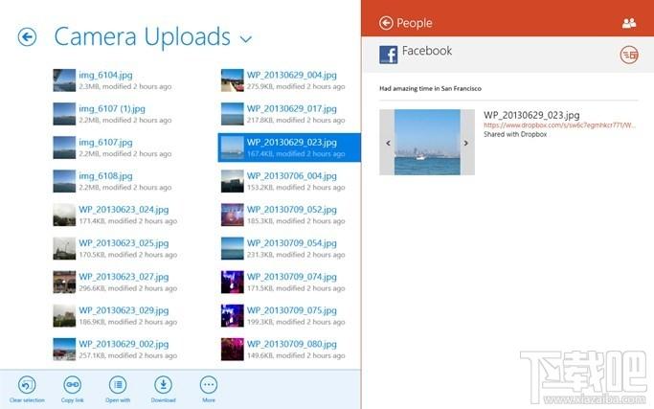This screenshot has width=654, height=409.
Task: Click WP_20130629_023.jpg title in share pane
Action: [531, 115]
